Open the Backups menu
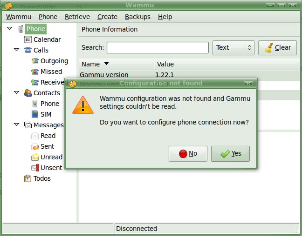Image resolution: width=302 pixels, height=236 pixels. [137, 17]
